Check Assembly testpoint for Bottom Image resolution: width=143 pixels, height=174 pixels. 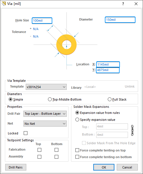click(56, 157)
